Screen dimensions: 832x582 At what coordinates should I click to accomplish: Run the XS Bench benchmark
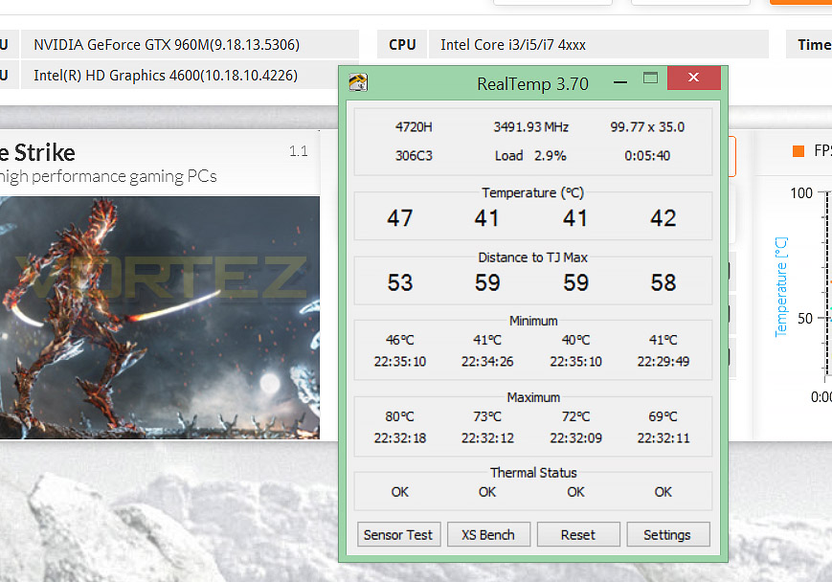point(488,534)
